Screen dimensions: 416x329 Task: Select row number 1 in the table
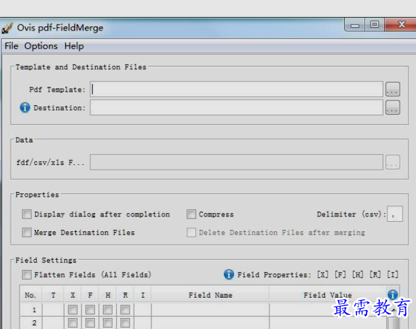[31, 309]
